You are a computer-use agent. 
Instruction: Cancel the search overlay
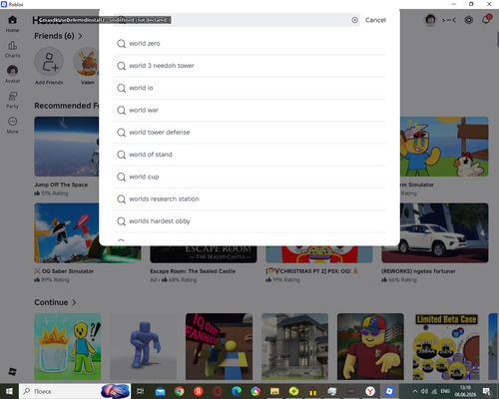[375, 20]
